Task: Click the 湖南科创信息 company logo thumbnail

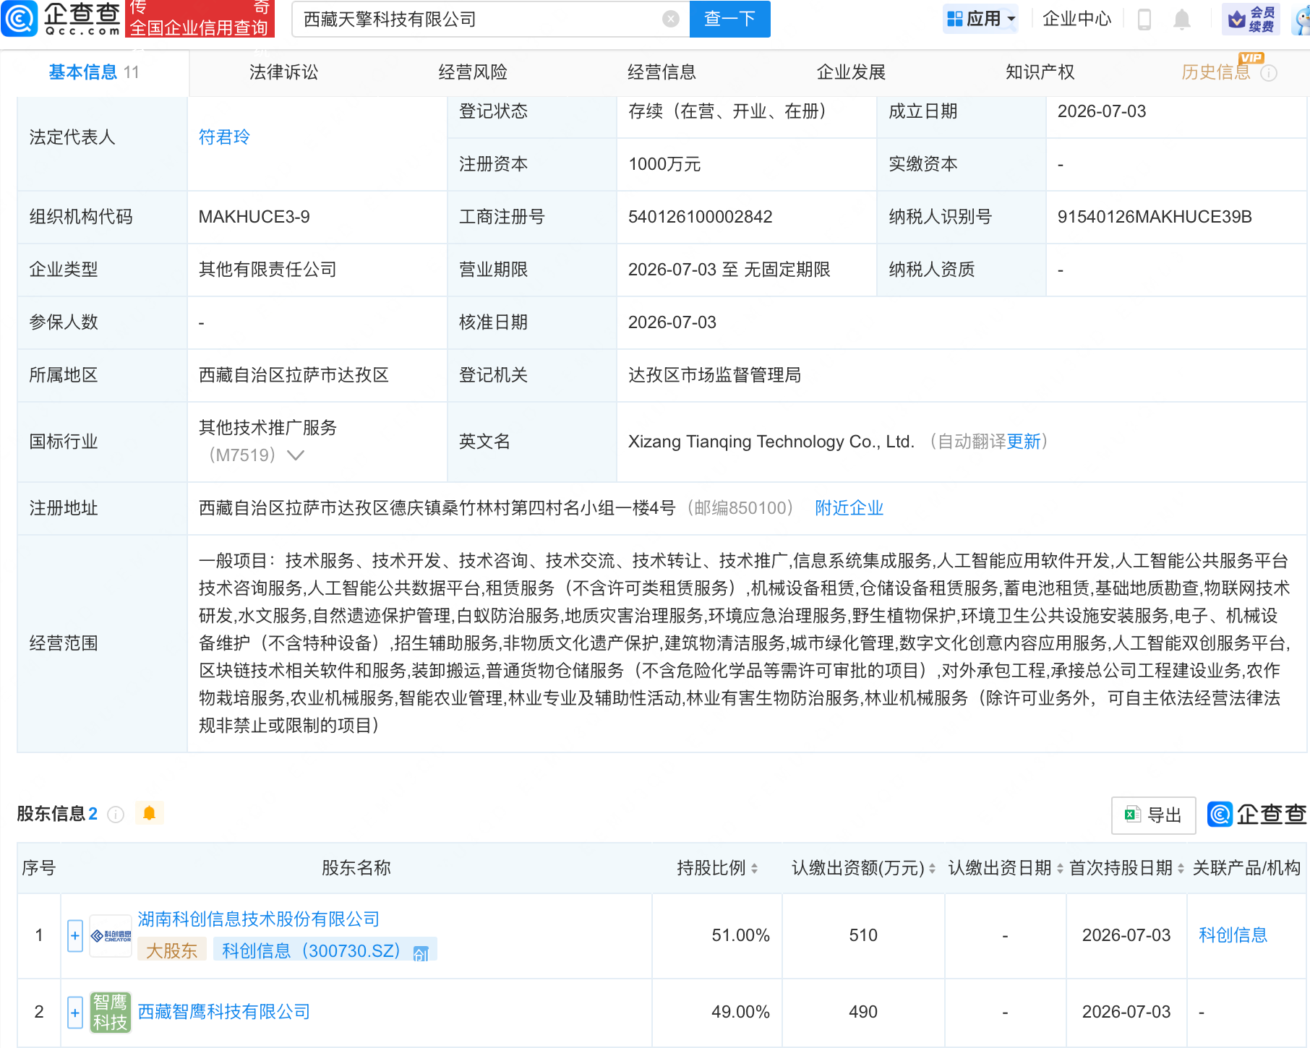Action: pos(111,936)
